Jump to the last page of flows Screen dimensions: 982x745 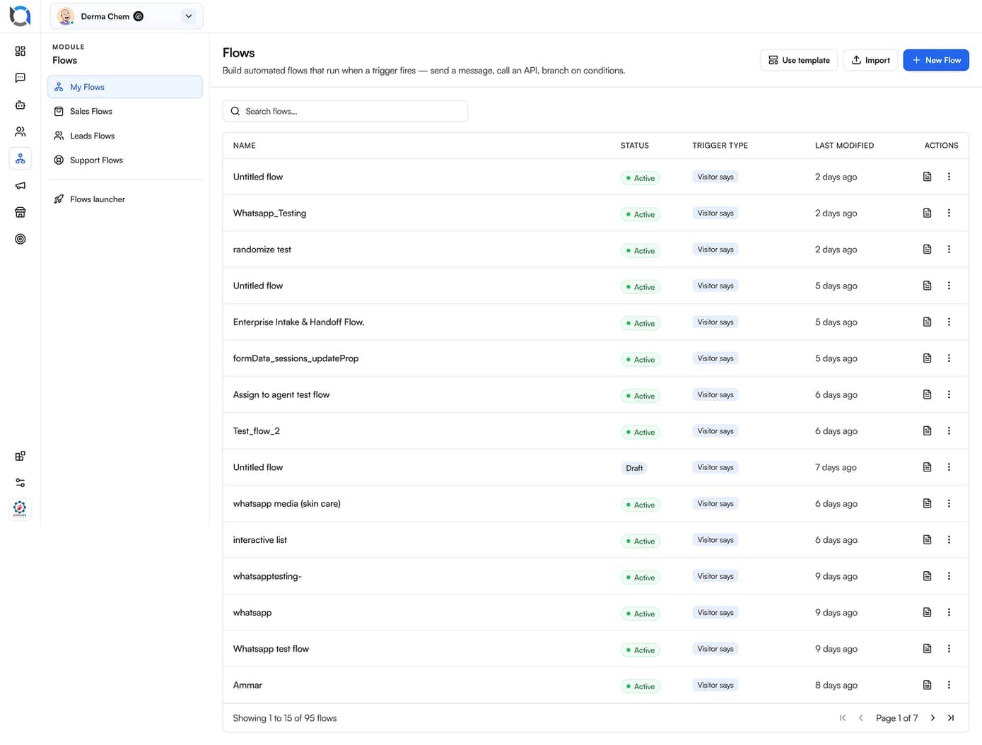[x=951, y=718]
